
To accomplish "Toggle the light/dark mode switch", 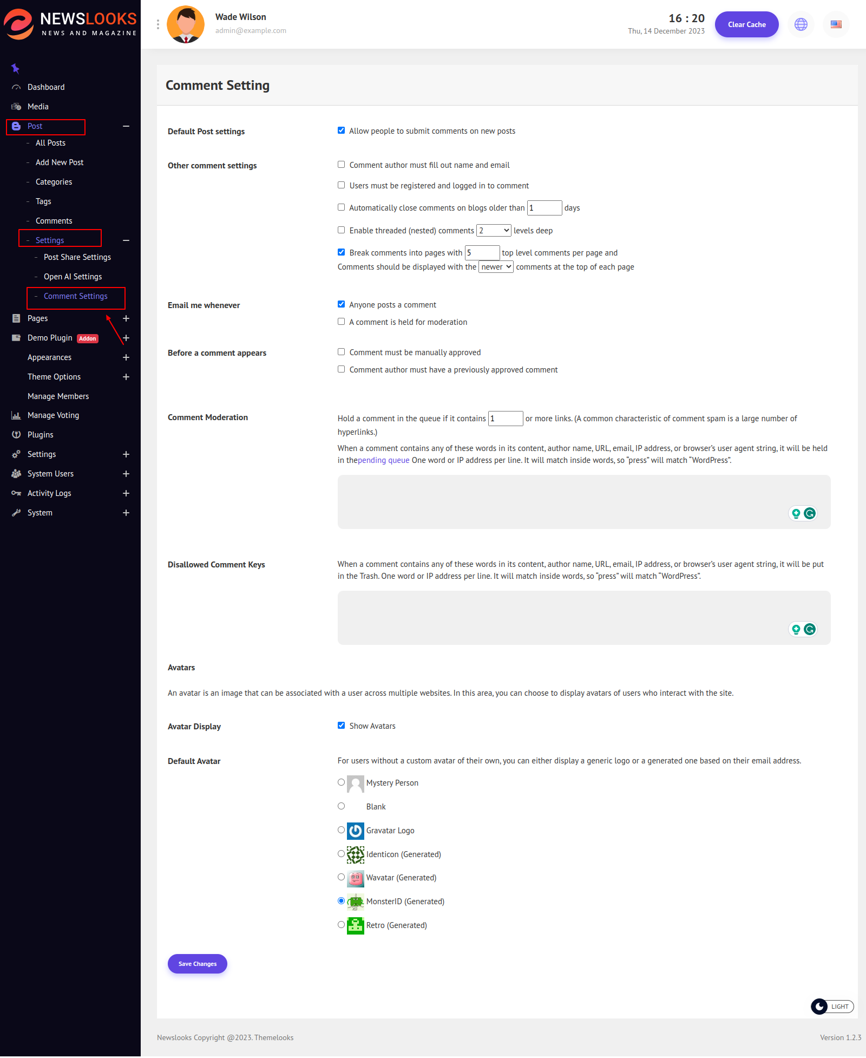I will tap(832, 1007).
